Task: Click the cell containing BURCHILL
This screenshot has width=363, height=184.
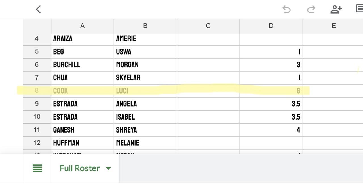Action: (82, 65)
